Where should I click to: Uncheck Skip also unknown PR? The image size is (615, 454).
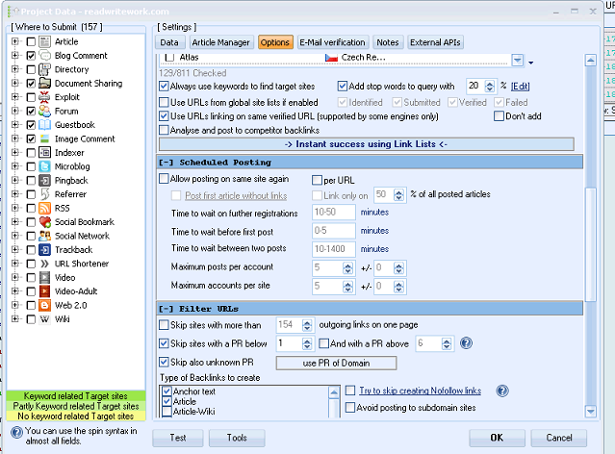(x=164, y=362)
